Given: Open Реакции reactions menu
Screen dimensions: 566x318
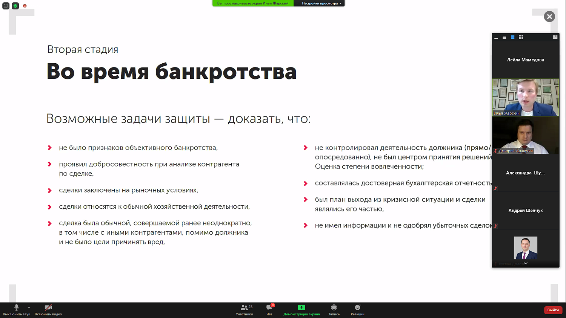Looking at the screenshot, I should tap(357, 310).
